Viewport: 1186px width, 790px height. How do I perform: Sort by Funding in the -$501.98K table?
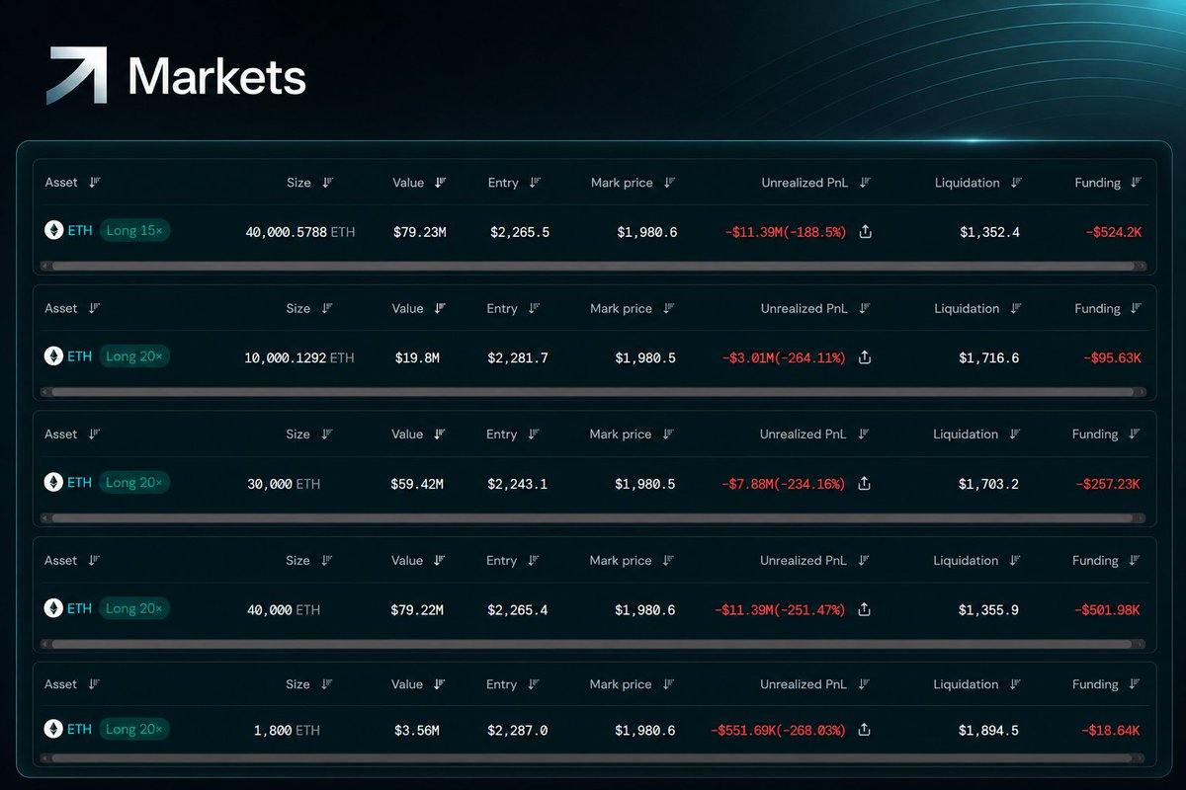pyautogui.click(x=1134, y=561)
